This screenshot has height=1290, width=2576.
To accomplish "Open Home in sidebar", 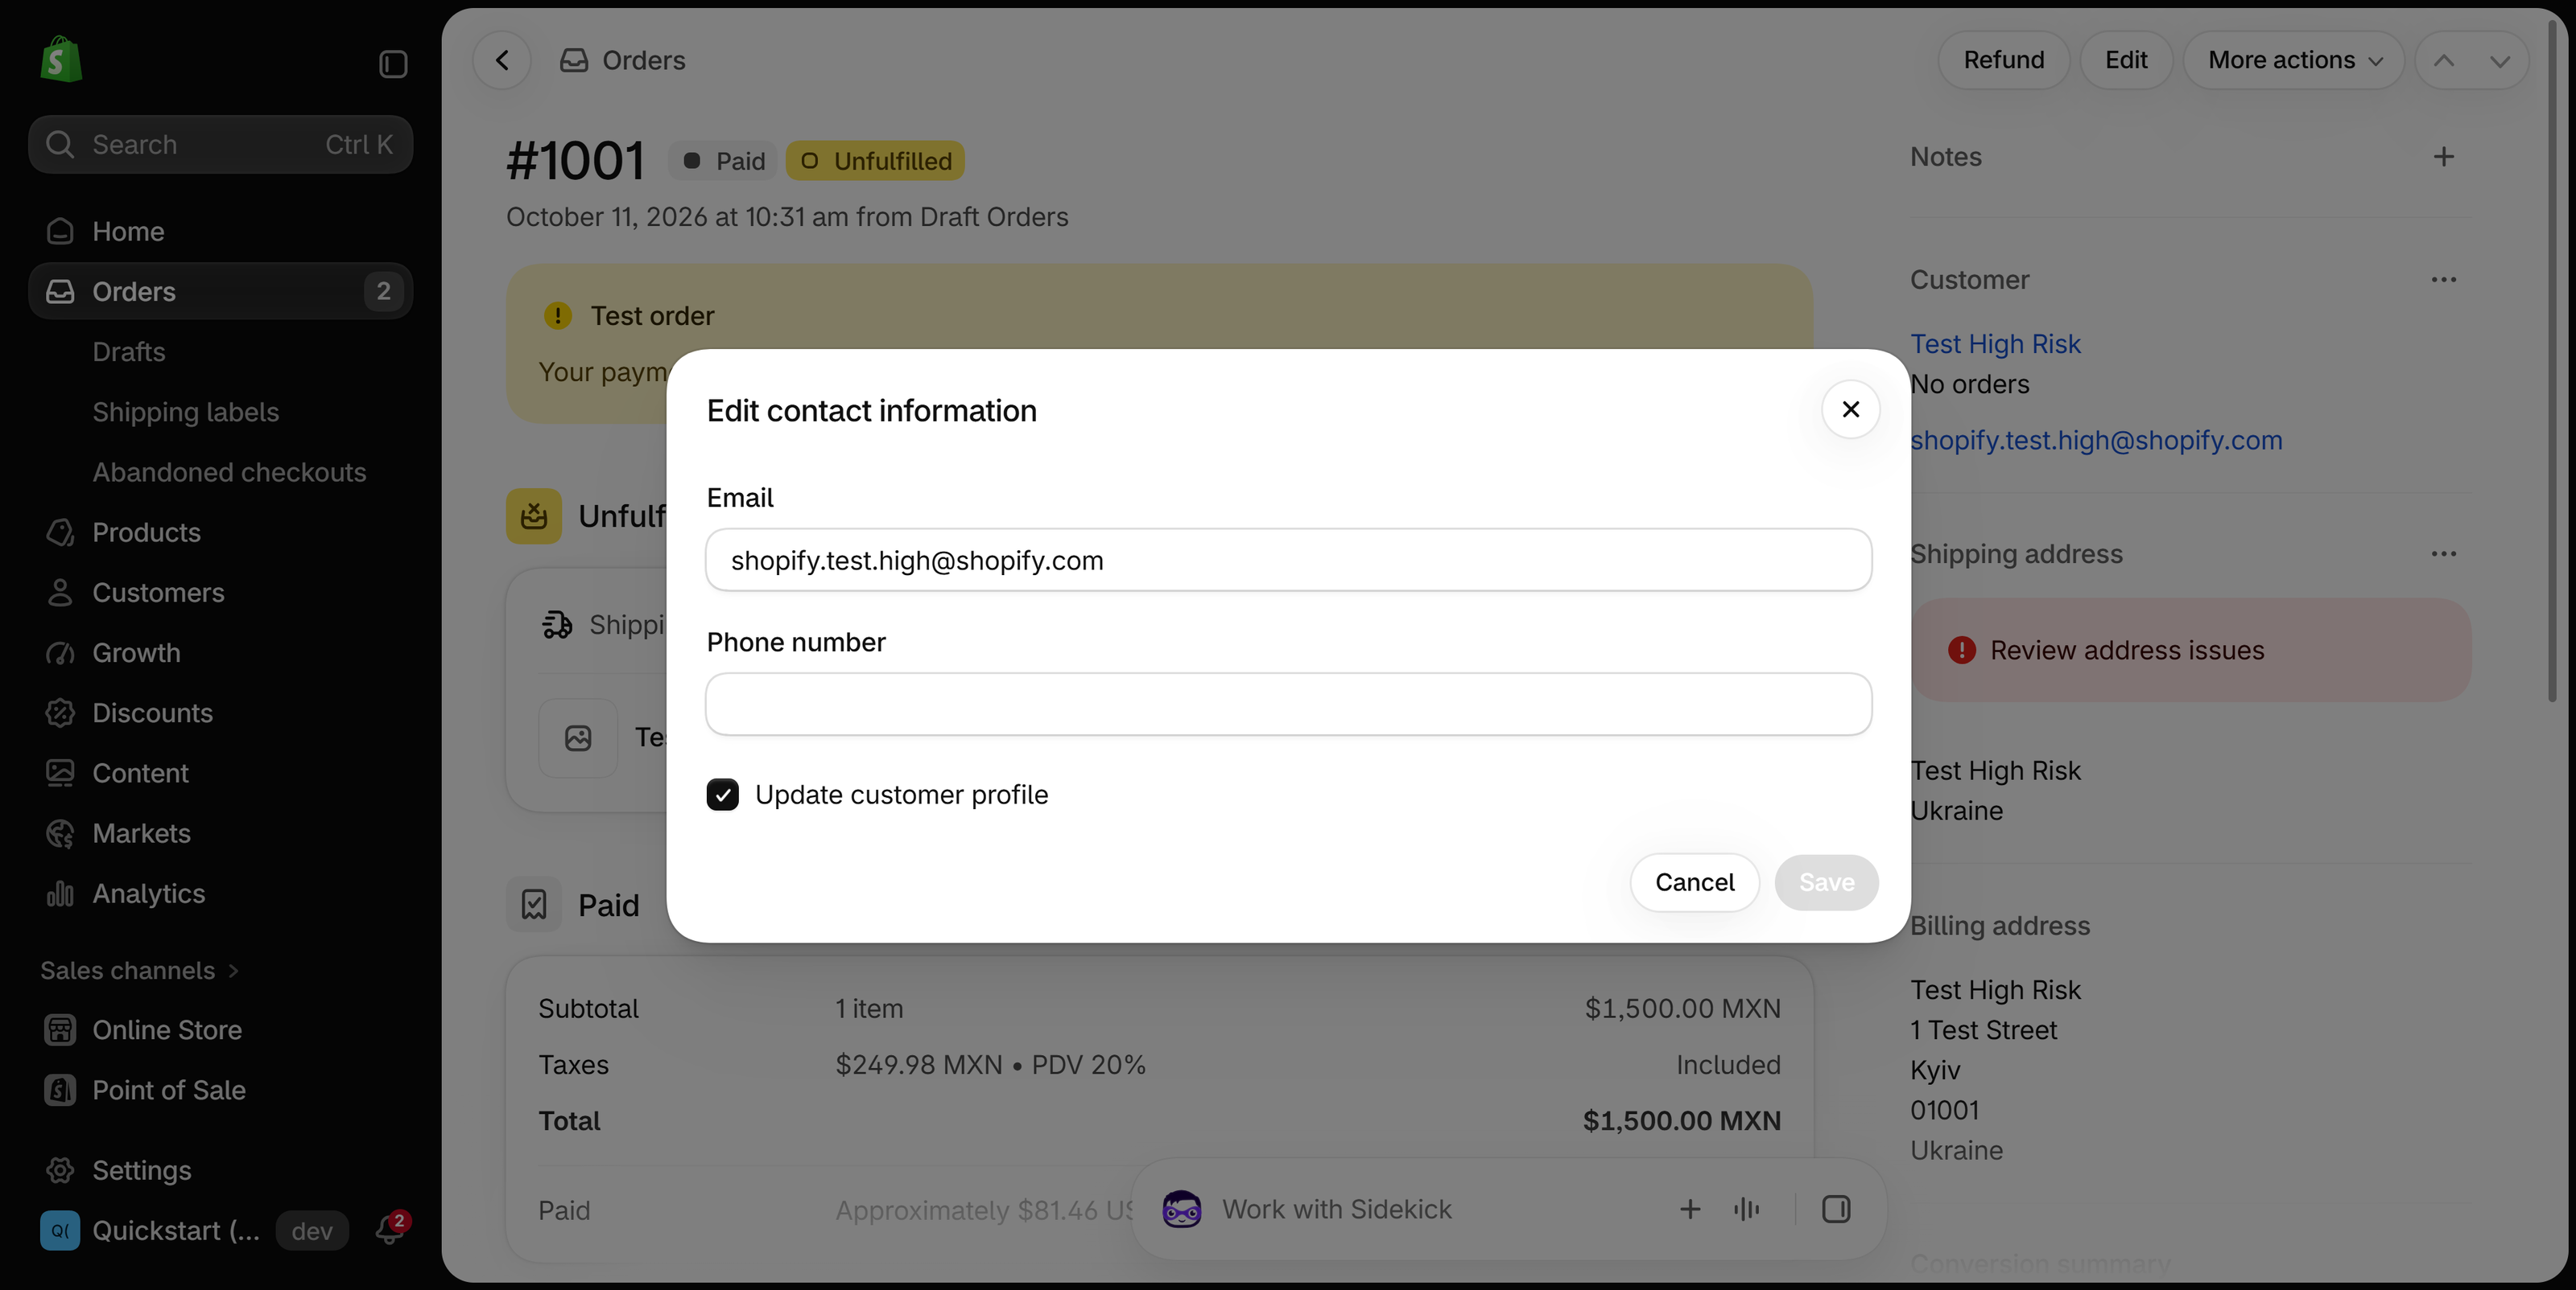I will pos(220,231).
